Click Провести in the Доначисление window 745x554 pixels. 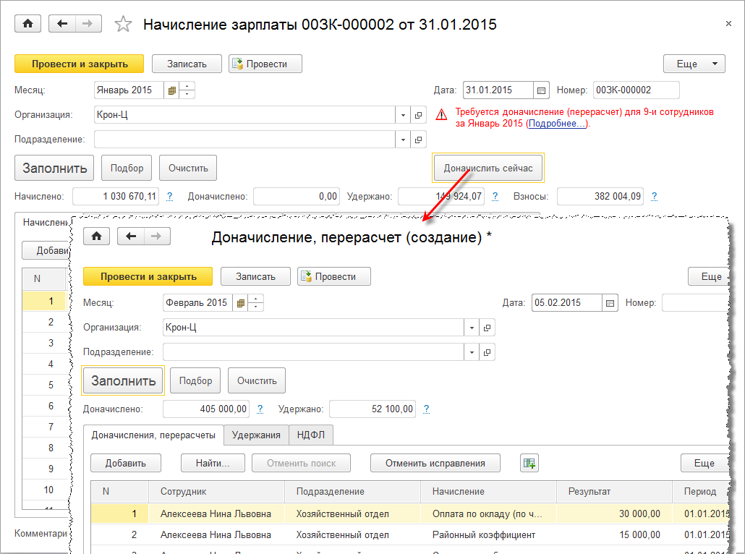click(334, 276)
